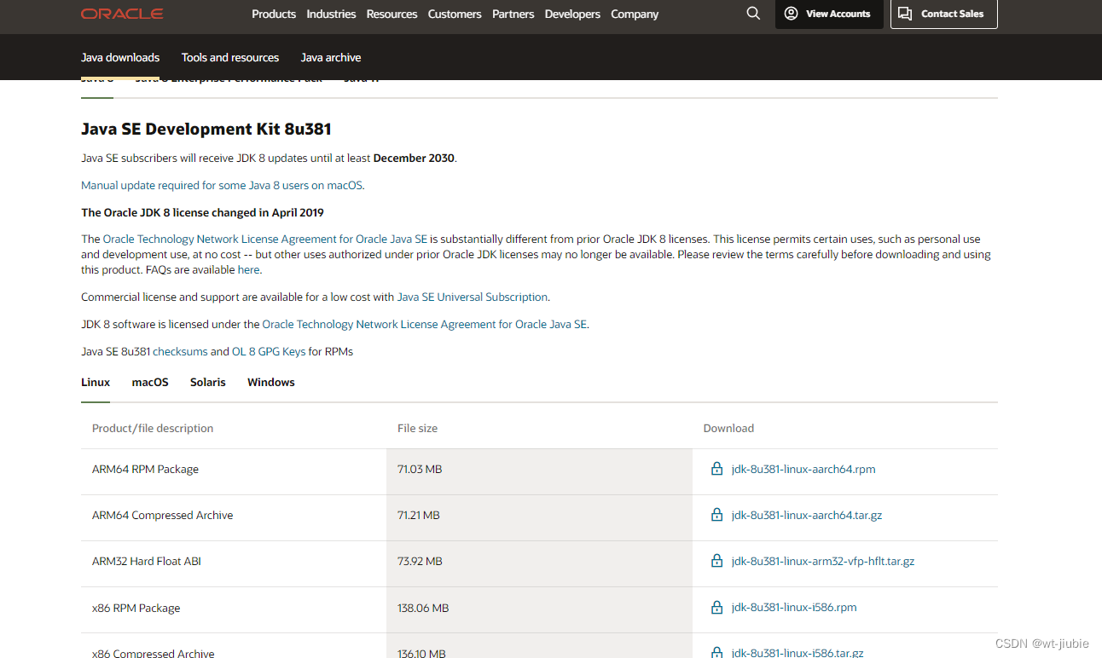Open the macOS manual update notice link

222,185
